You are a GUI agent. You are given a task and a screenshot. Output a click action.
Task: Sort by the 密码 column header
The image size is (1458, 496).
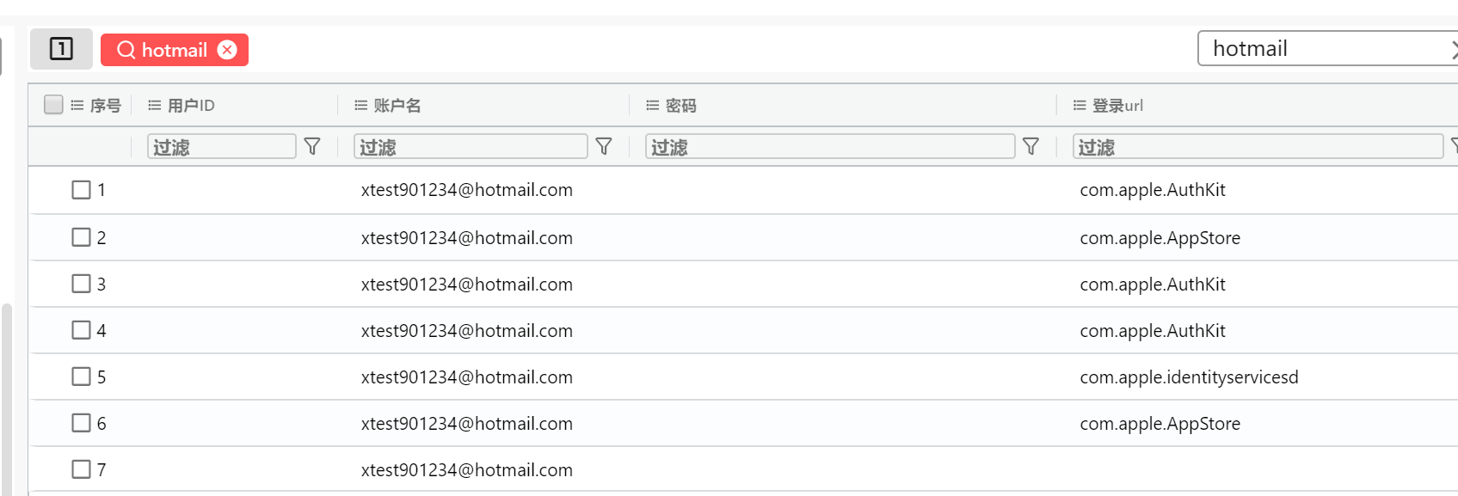pyautogui.click(x=681, y=105)
